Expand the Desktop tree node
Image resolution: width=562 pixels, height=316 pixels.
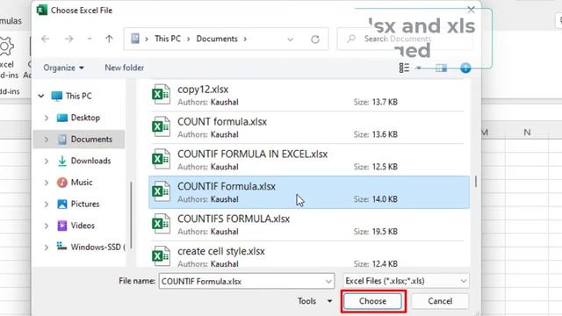pyautogui.click(x=47, y=118)
